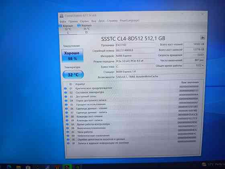Screen dimensions: 225x169
Task: Select the disk C tab showing 32 °C
Action: pos(66,29)
